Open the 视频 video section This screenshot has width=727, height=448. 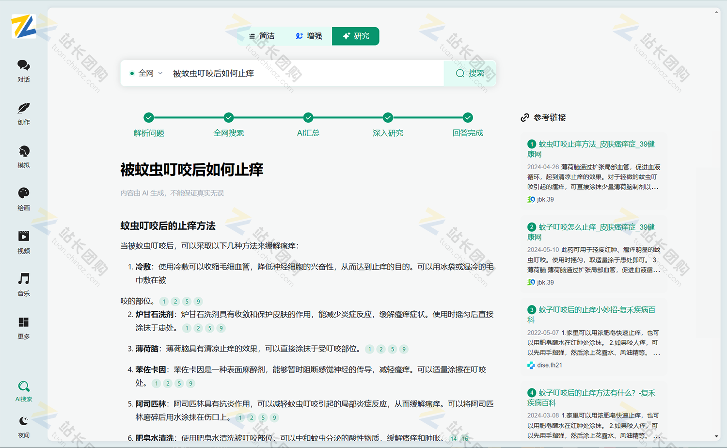tap(24, 242)
